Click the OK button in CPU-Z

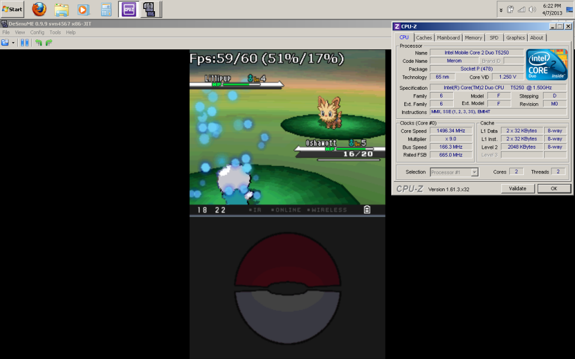[x=554, y=188]
